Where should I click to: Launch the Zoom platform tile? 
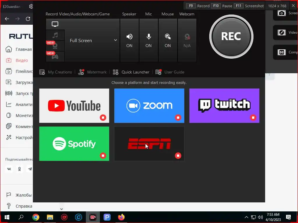(x=149, y=106)
